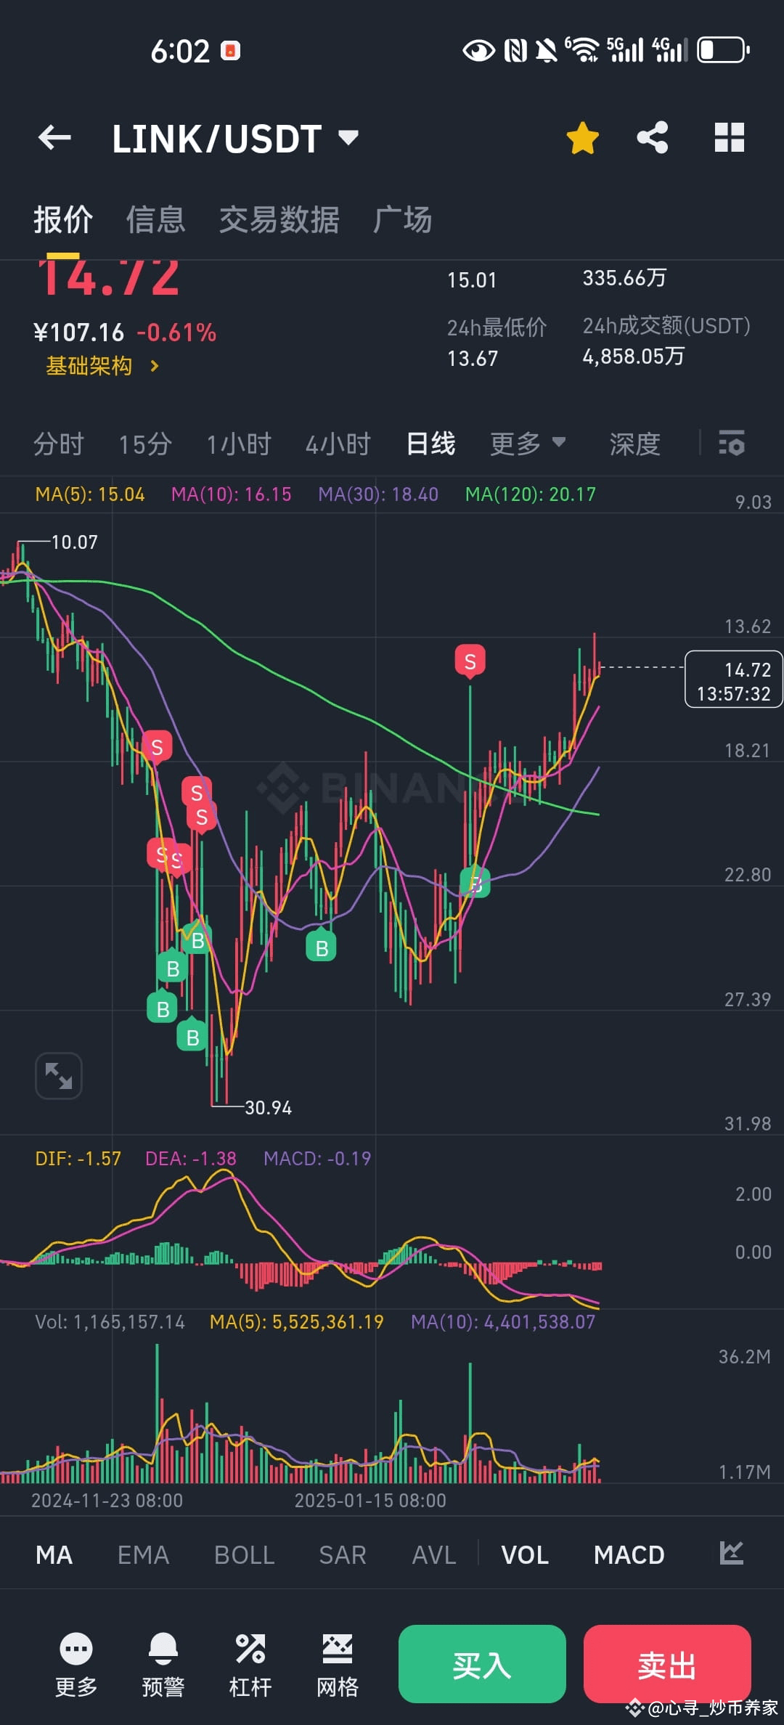Open the indicator settings chart icon
The image size is (784, 1725).
coord(731,1554)
